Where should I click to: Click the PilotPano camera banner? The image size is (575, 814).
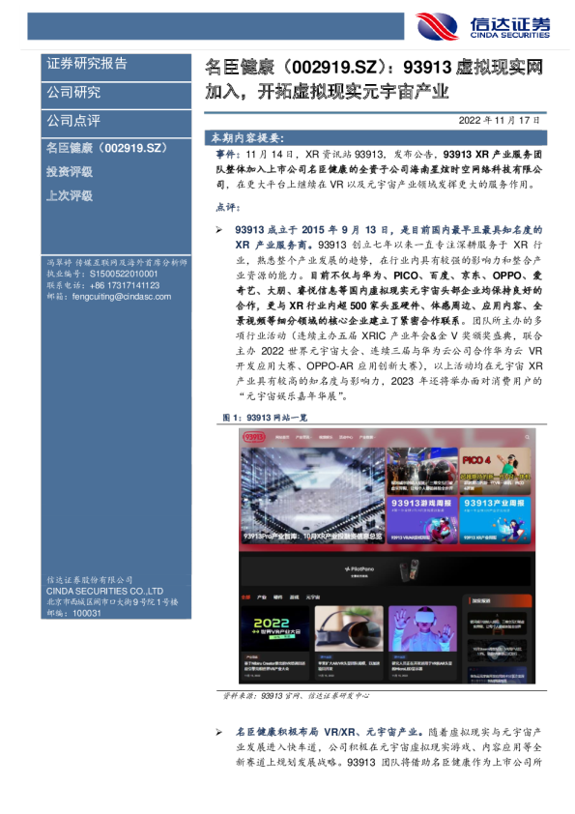point(387,570)
